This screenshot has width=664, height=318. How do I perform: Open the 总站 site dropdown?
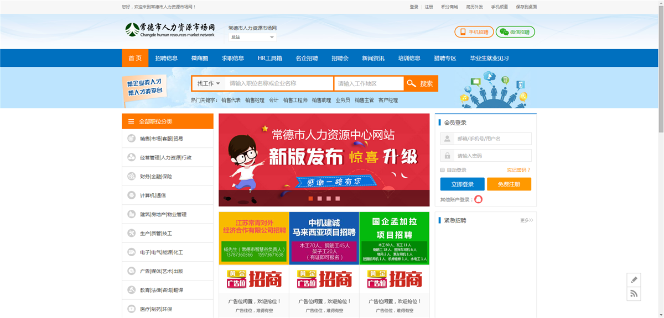click(x=252, y=38)
